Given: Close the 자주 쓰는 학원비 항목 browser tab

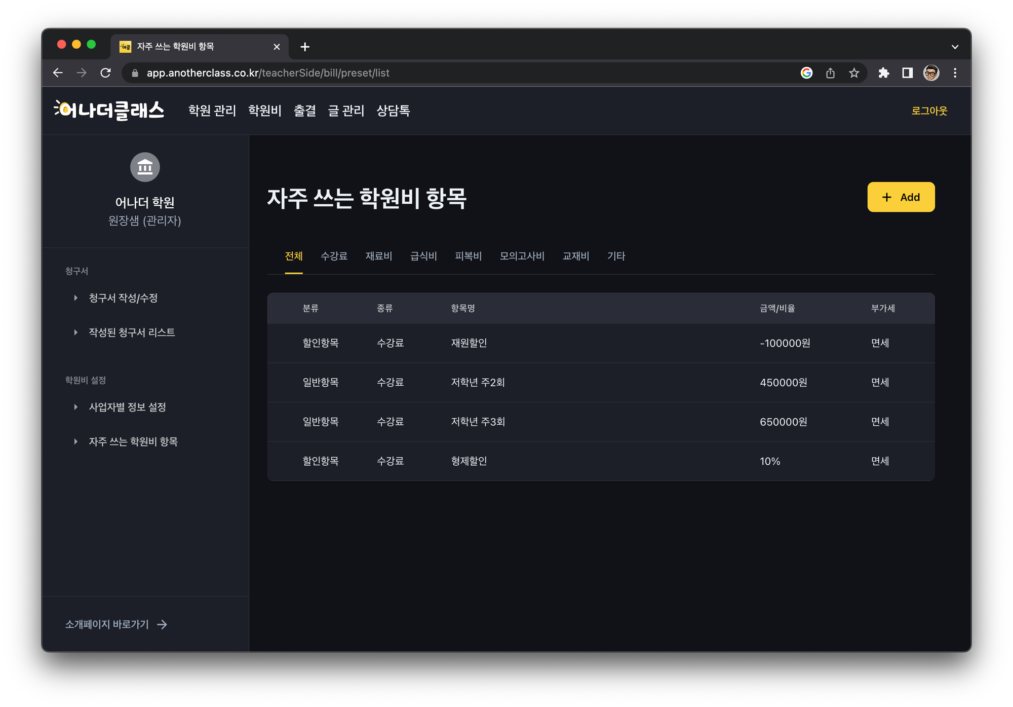Looking at the screenshot, I should click(x=277, y=47).
